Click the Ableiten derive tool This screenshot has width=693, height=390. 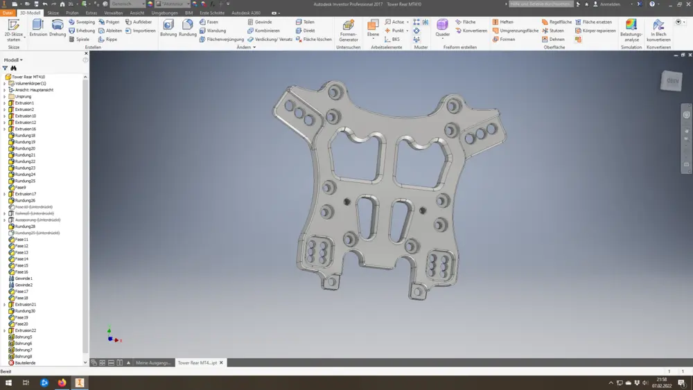point(110,30)
